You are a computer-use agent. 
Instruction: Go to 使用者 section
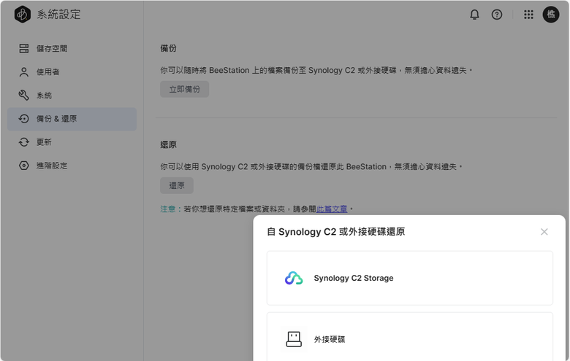coord(72,72)
